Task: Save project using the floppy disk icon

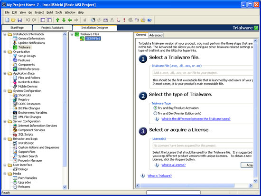Action: pyautogui.click(x=19, y=20)
